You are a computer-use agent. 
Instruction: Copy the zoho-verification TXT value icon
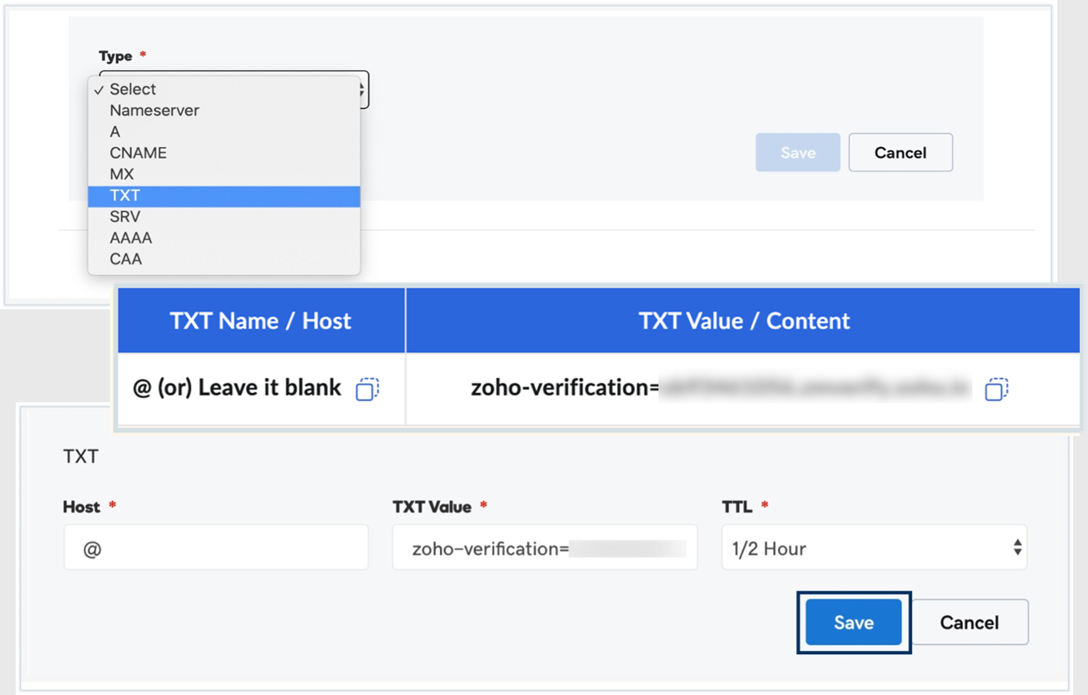click(997, 389)
